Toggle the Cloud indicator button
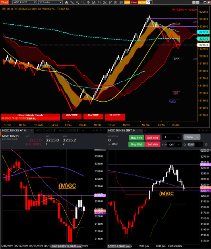The image size is (211, 249). 134,2
